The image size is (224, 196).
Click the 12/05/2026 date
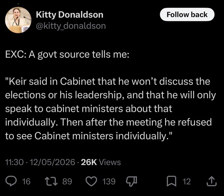[52, 162]
